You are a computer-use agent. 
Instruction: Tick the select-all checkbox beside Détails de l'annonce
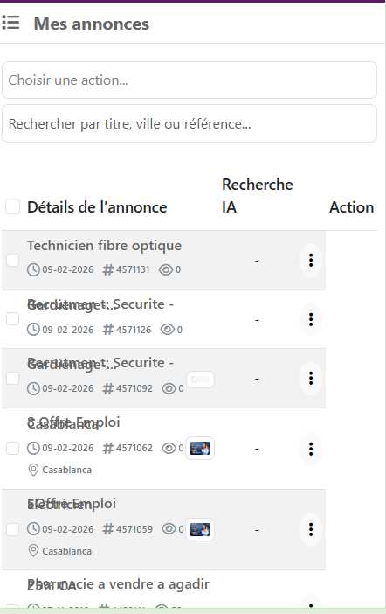tap(12, 206)
